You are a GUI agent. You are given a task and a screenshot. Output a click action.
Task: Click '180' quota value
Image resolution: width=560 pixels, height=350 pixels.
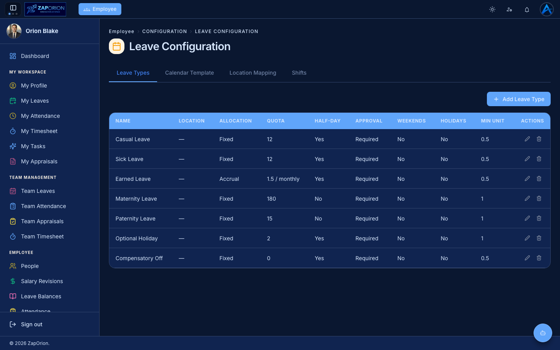pyautogui.click(x=271, y=199)
